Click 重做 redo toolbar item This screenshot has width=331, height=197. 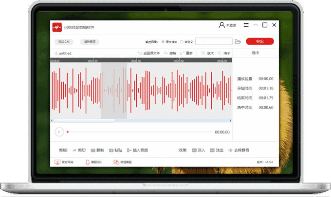pos(186,53)
